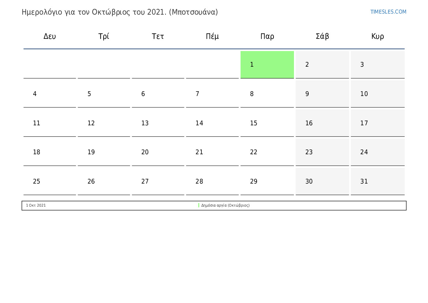Viewport: 428px width, 303px height.
Task: Select Saturday October 2 cell
Action: click(x=322, y=64)
